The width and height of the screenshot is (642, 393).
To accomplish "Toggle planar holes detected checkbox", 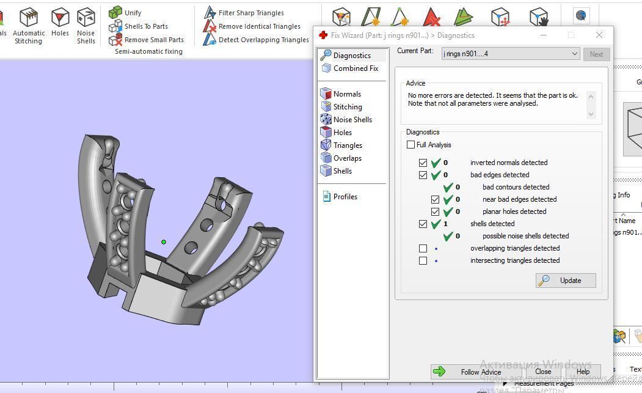I will click(436, 212).
